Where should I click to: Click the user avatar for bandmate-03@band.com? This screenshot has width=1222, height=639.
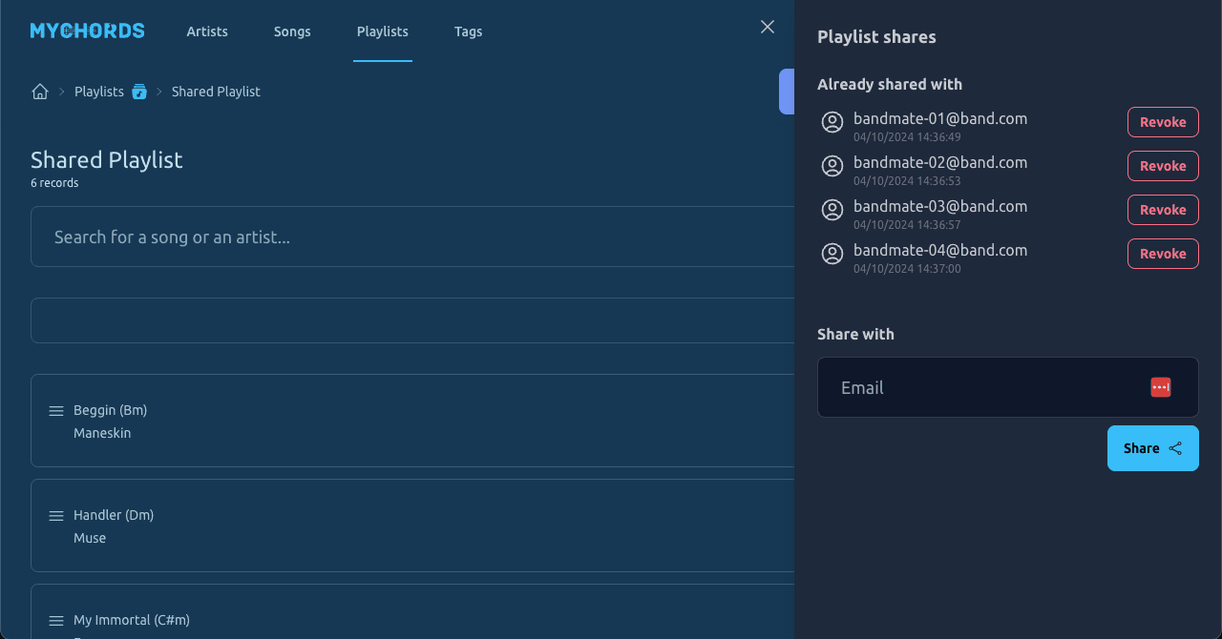tap(832, 210)
